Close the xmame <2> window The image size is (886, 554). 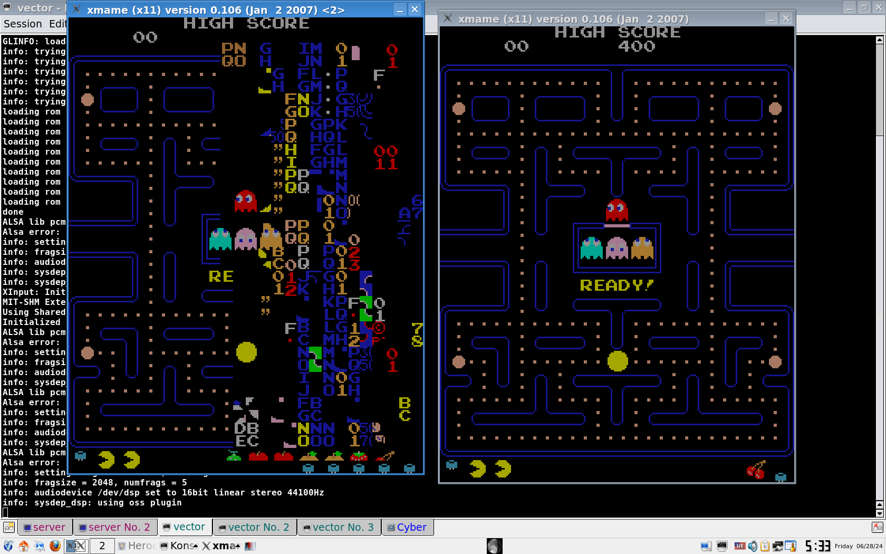point(415,9)
